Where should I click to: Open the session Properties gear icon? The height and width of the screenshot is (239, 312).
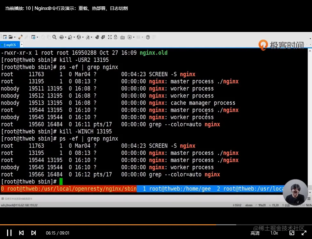tap(33, 37)
